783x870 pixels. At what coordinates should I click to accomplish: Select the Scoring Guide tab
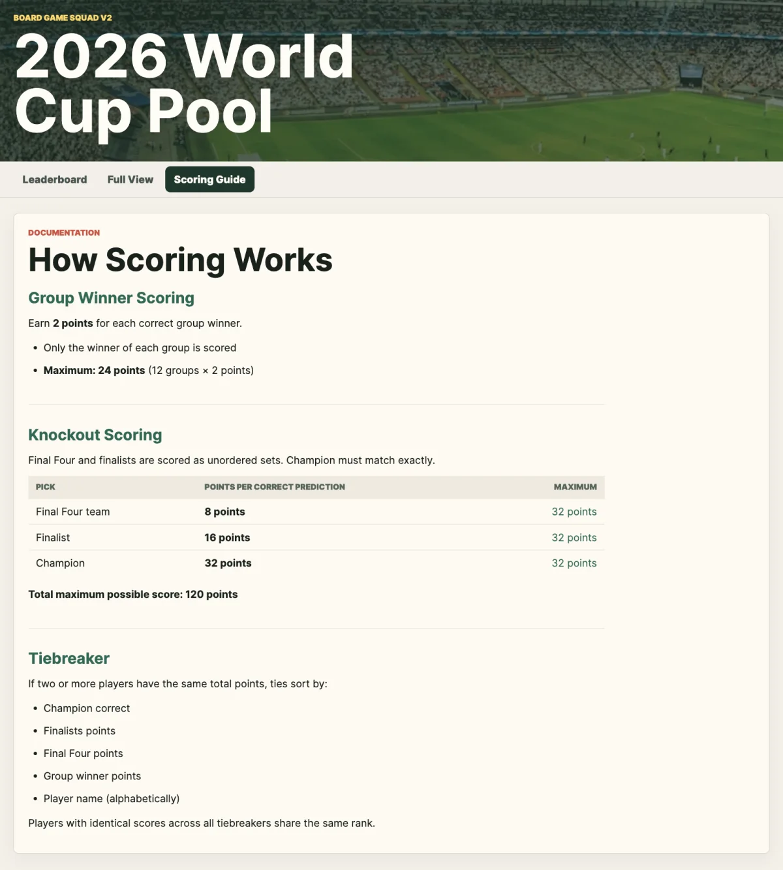point(209,179)
